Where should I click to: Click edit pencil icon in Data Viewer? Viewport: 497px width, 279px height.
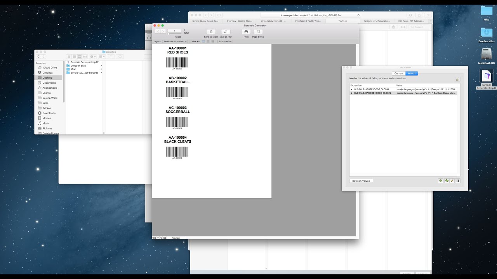pyautogui.click(x=452, y=181)
